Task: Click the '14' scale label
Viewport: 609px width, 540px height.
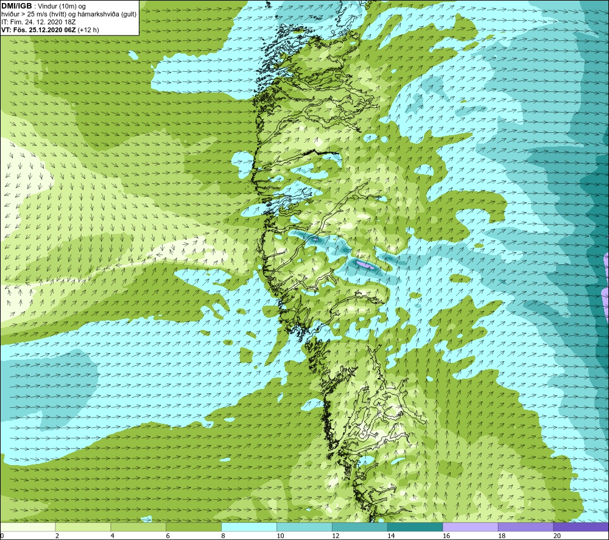Action: point(391,536)
